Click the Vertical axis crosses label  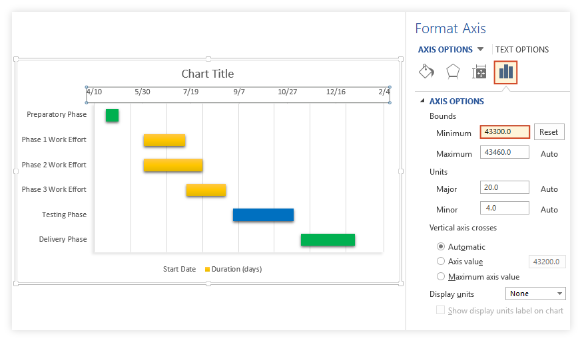click(463, 228)
